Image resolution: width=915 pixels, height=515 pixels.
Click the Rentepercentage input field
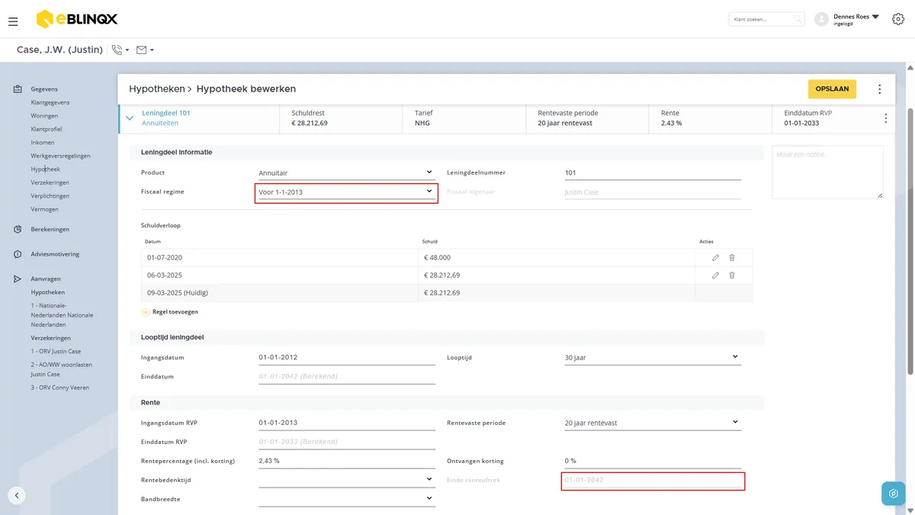(x=347, y=461)
